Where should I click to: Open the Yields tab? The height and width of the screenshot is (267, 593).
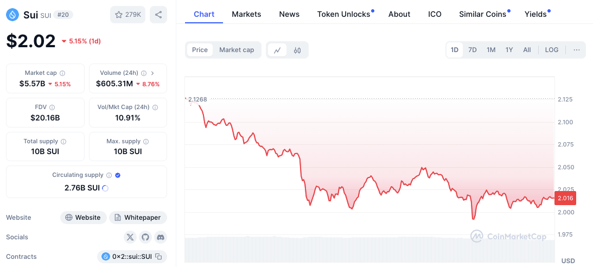(535, 14)
